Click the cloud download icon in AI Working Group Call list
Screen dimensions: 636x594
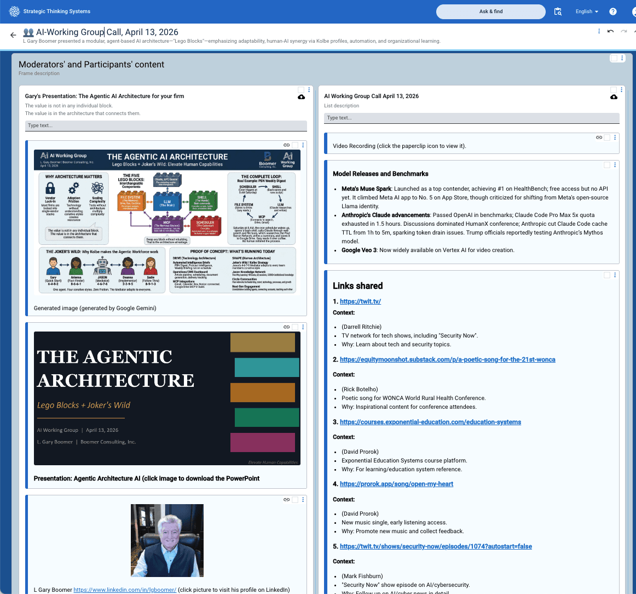(x=614, y=97)
